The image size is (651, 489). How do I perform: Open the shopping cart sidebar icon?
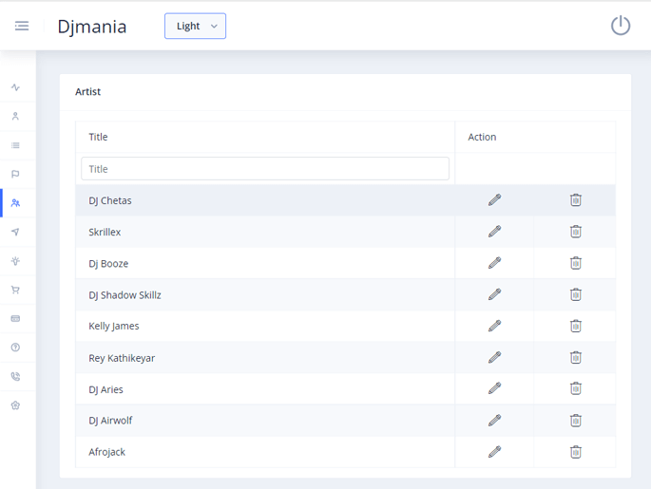[x=15, y=290]
